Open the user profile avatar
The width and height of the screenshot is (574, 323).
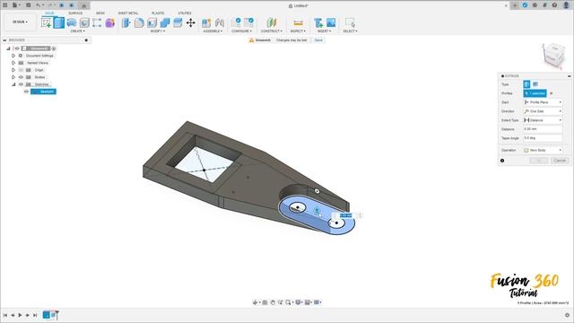tap(566, 5)
